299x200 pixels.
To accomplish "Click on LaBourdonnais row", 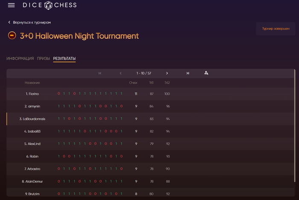I will tap(32, 119).
